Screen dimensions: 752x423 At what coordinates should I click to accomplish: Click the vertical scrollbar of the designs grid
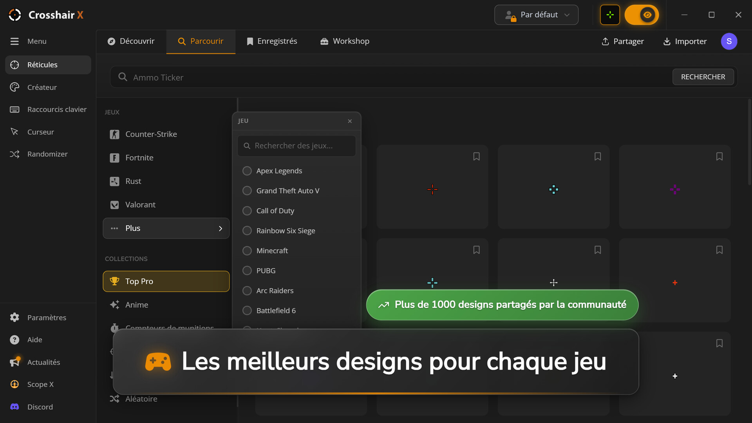tap(749, 141)
